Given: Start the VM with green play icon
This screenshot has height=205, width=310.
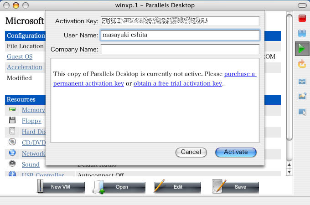Looking at the screenshot, I should pyautogui.click(x=302, y=48).
